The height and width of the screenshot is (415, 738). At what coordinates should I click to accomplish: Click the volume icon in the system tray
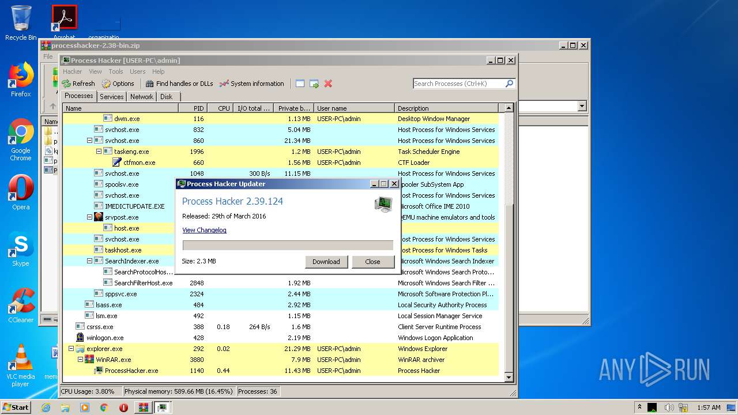(669, 408)
